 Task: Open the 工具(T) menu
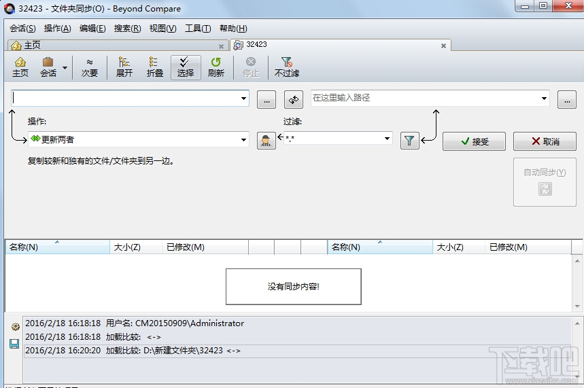198,29
